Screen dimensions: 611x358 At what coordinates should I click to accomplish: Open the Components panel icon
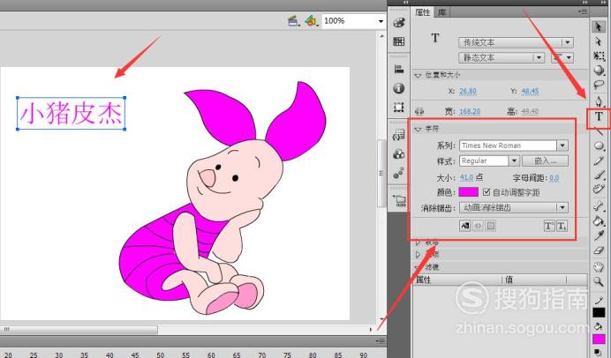pos(398,154)
